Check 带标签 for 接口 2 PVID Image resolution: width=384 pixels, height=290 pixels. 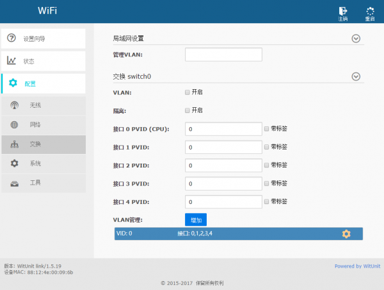(266, 165)
